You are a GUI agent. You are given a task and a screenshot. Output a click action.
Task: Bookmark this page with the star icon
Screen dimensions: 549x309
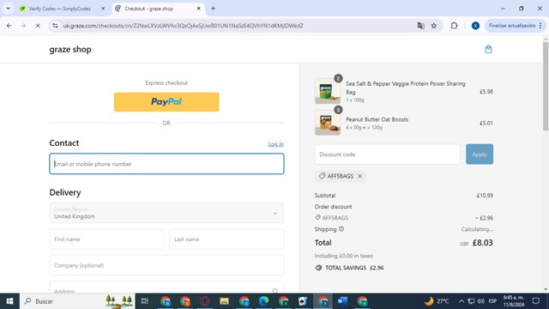(x=434, y=26)
